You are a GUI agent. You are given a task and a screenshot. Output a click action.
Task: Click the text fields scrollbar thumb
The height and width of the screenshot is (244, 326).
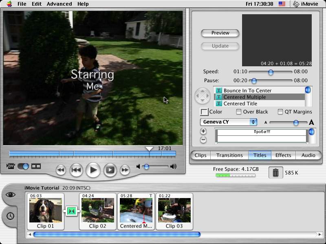(311, 132)
